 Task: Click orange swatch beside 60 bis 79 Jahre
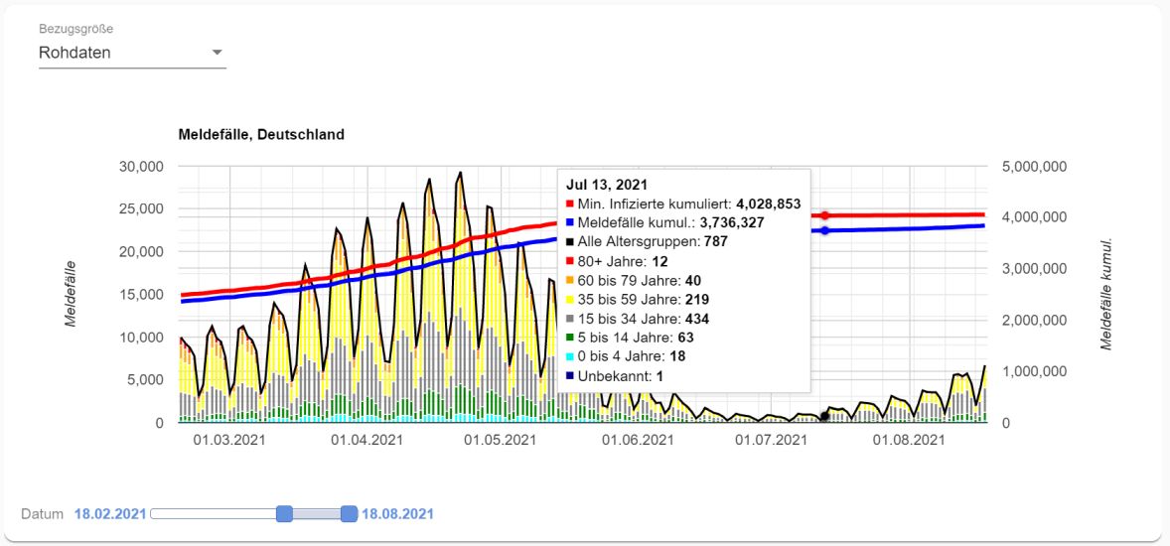click(x=570, y=281)
